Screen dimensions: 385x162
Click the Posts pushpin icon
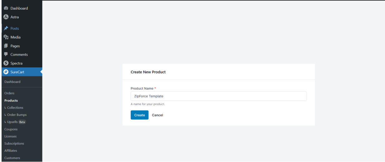tap(6, 28)
